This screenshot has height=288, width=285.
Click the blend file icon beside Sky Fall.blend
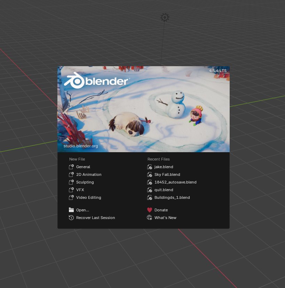(x=150, y=174)
